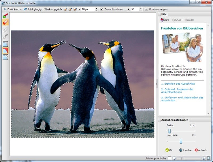This screenshot has height=162, width=213.
Task: Switch to checkerboard transparency view mode icon
Action: 5,57
